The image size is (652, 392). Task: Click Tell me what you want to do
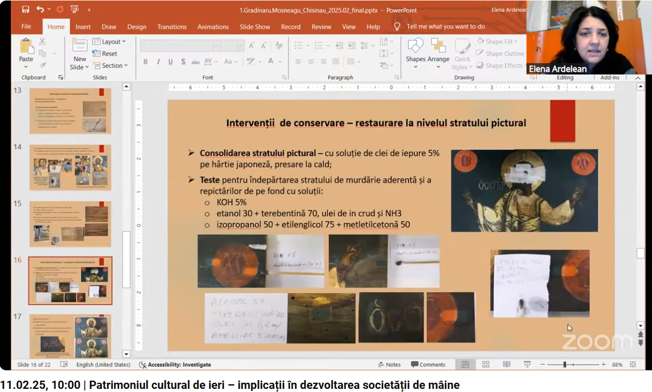pyautogui.click(x=440, y=26)
